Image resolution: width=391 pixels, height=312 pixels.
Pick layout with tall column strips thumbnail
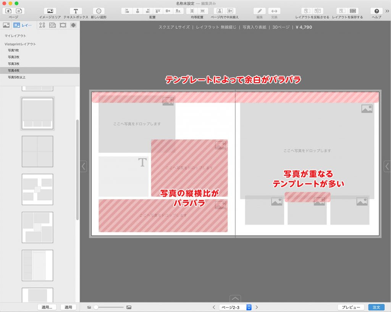(37, 265)
